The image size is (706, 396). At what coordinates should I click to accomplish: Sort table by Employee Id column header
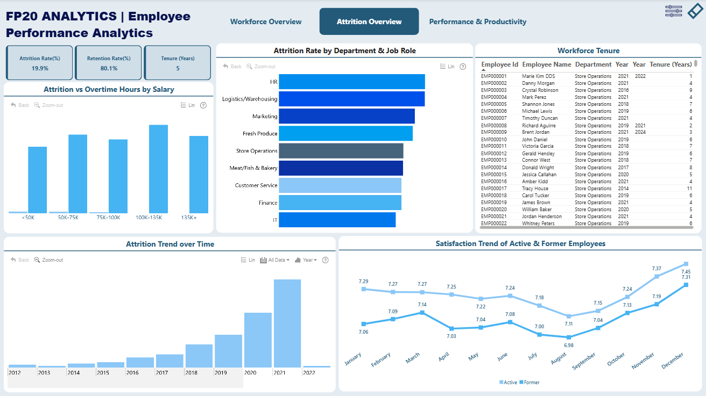pos(499,64)
